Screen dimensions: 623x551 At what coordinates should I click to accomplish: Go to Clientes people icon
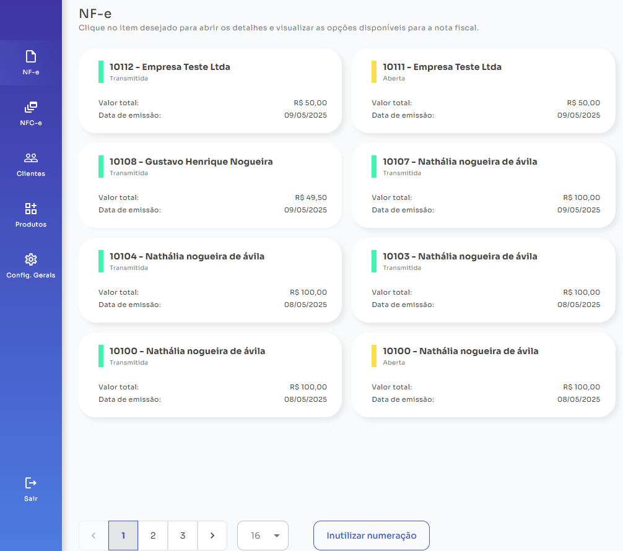30,158
